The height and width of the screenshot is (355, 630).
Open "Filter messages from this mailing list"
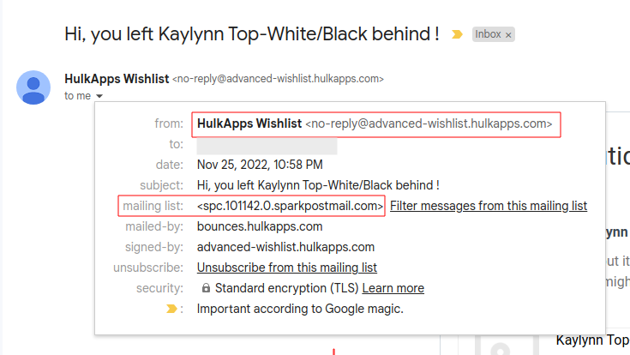(489, 206)
